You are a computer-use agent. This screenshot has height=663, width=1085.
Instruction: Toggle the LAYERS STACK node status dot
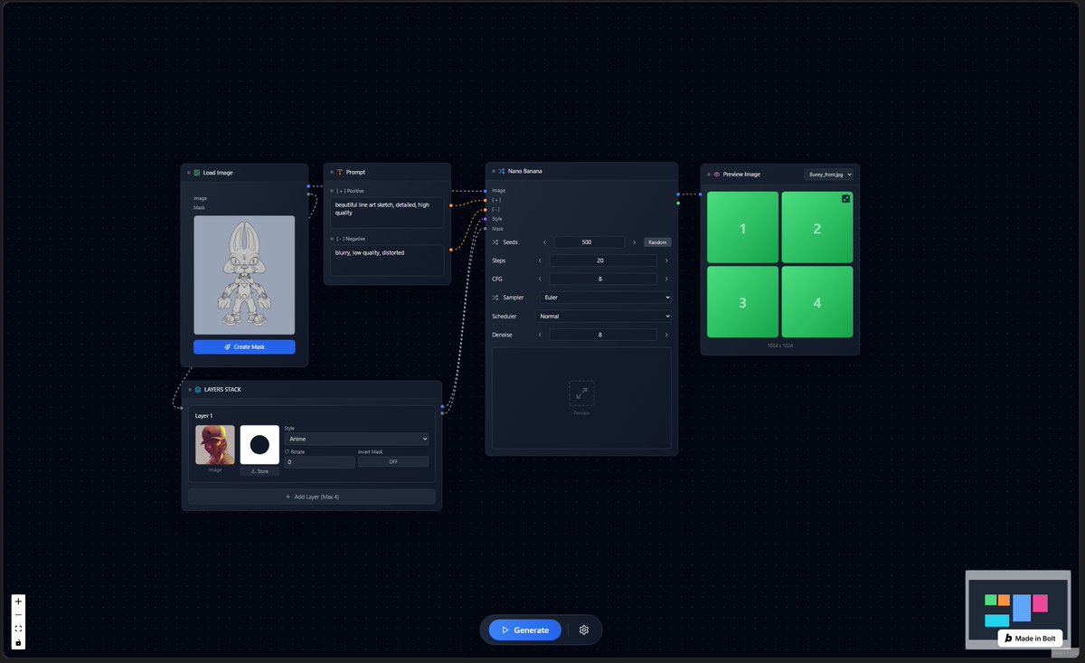[x=190, y=389]
